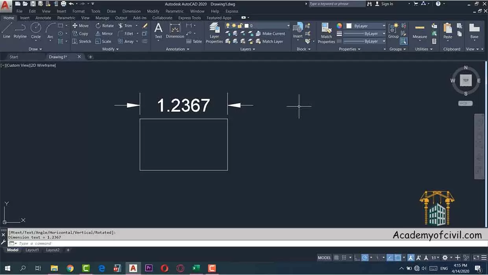Select the Line tool
The height and width of the screenshot is (275, 488).
[x=7, y=31]
